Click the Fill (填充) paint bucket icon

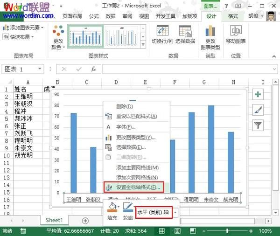(112, 208)
